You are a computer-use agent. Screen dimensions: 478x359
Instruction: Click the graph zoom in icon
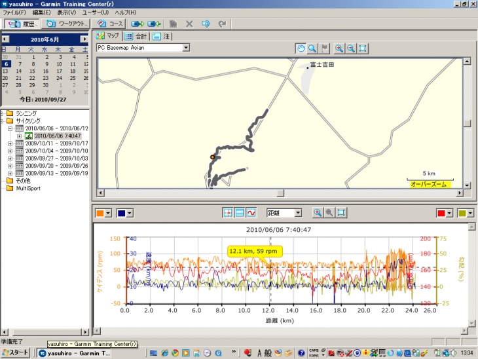click(x=318, y=213)
